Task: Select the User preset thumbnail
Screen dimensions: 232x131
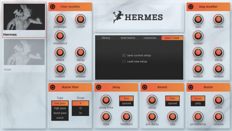Action: point(24,52)
